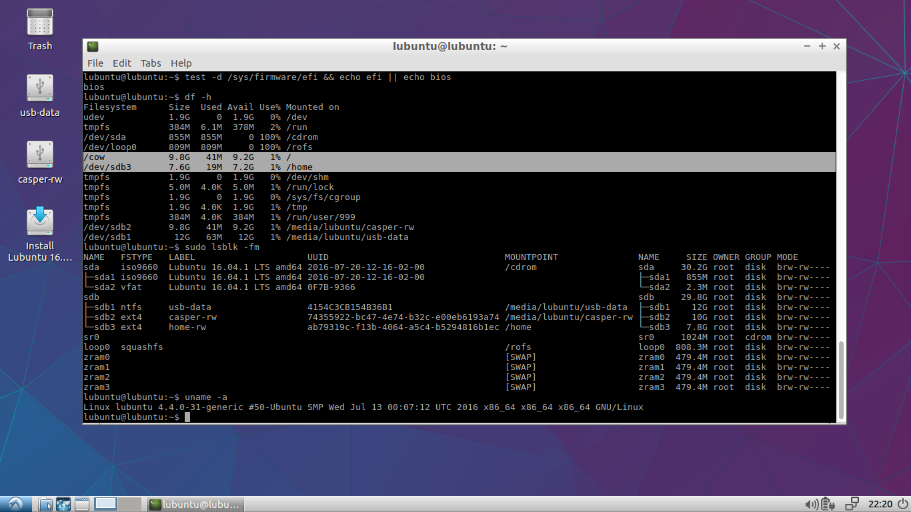Click the UUID 4154C3CB154B36B1 text
Image resolution: width=911 pixels, height=512 pixels.
coord(350,307)
